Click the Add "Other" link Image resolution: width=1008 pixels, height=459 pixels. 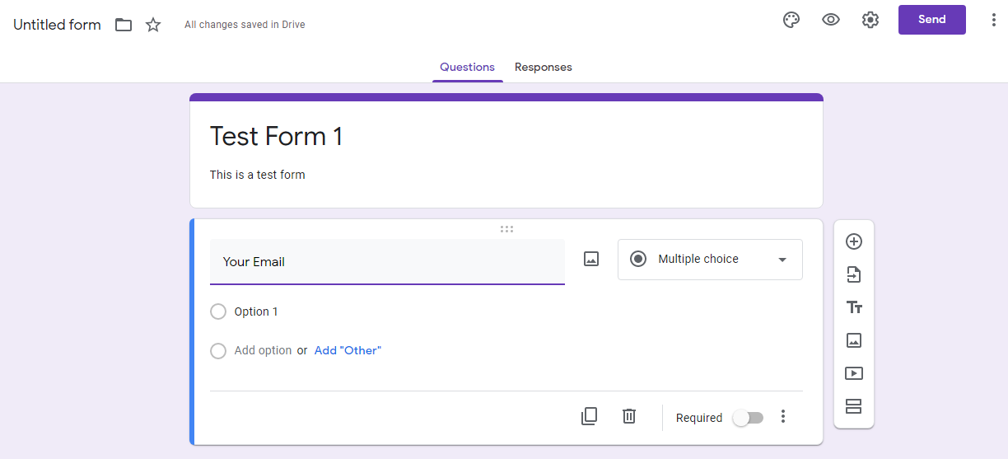click(x=348, y=350)
